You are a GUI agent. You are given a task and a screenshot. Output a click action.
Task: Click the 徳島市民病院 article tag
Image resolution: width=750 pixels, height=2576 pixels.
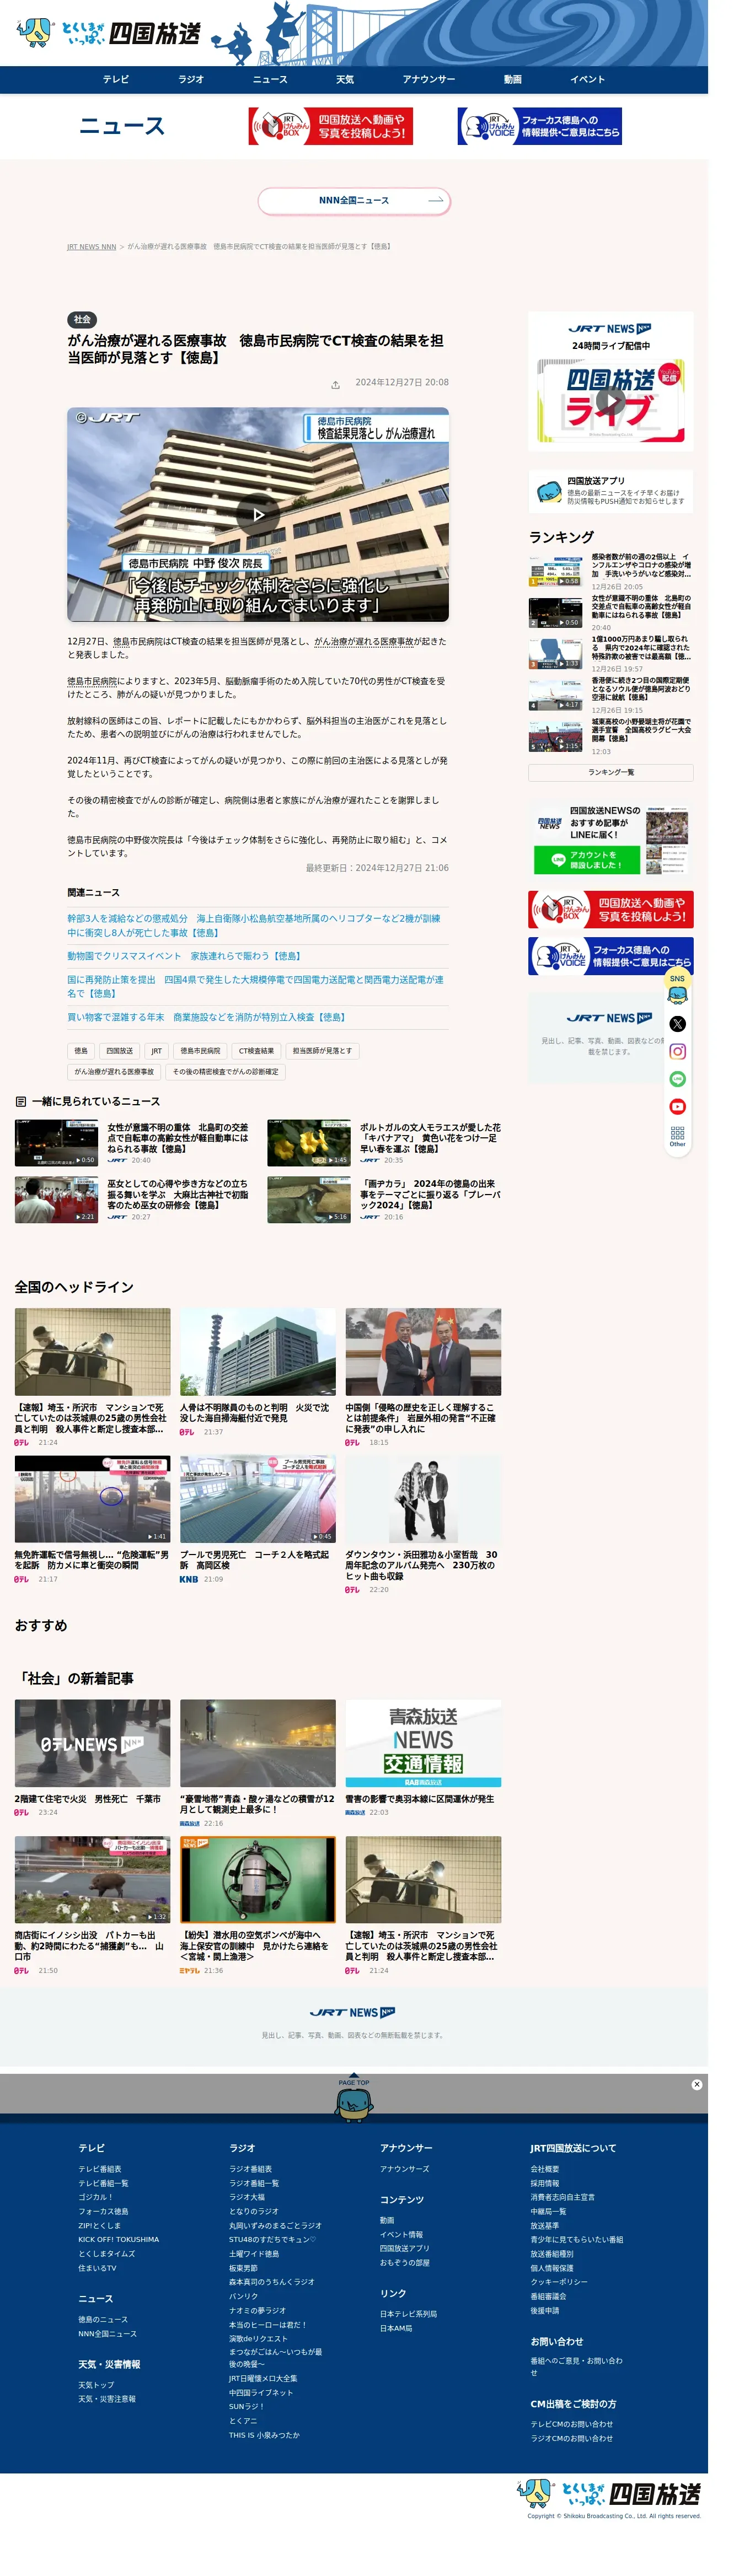pos(200,1051)
